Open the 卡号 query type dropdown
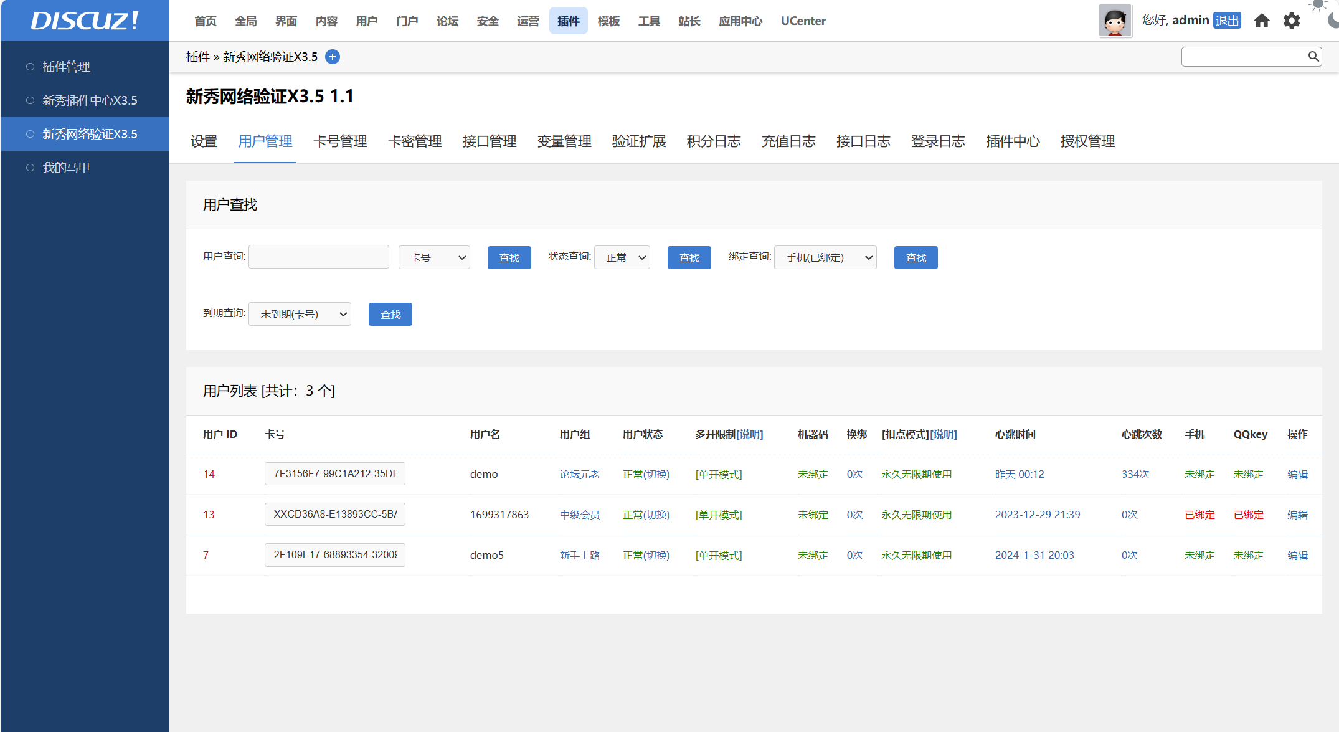This screenshot has height=732, width=1339. click(434, 257)
